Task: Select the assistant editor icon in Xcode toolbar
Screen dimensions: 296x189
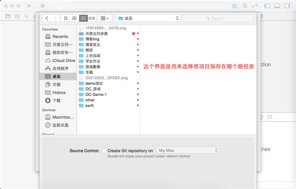Action: pos(245,6)
